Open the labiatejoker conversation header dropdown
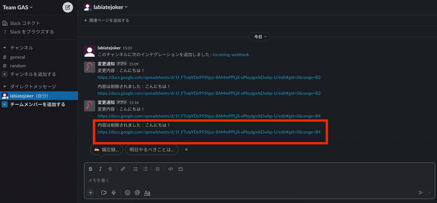The height and width of the screenshot is (203, 437). (111, 7)
